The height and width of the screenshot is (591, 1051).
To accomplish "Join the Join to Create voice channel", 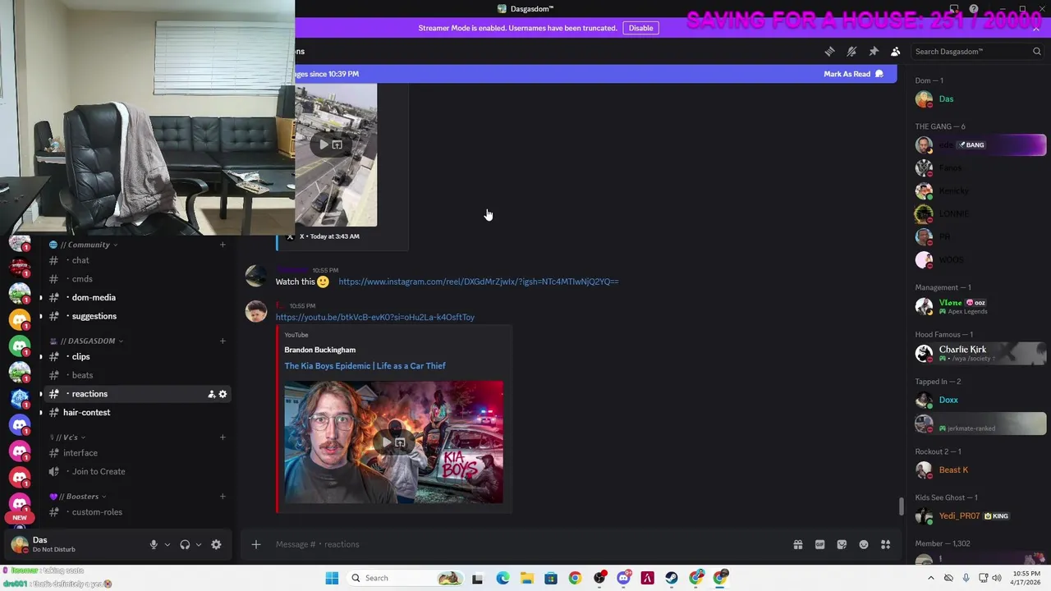I will [x=135, y=471].
